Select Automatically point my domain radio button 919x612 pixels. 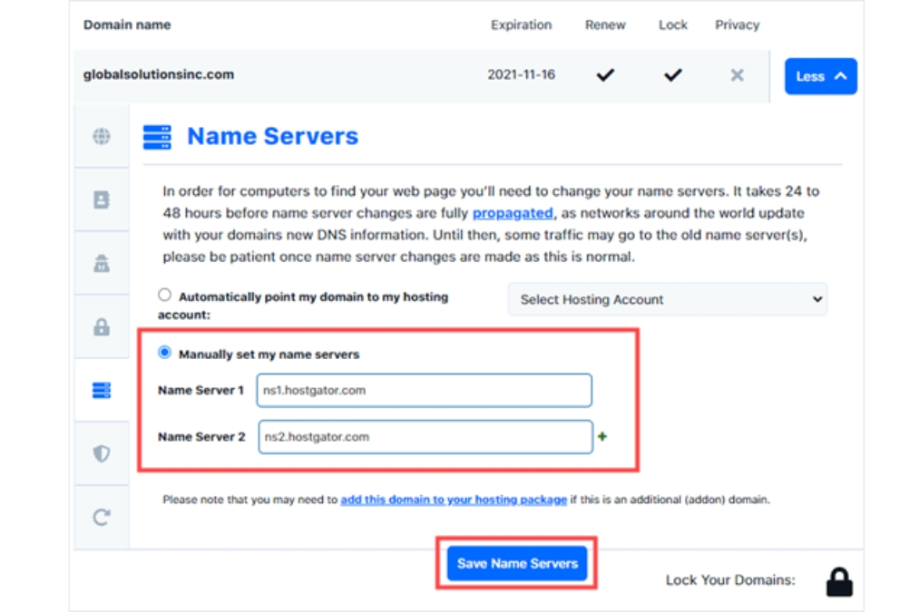click(x=165, y=295)
